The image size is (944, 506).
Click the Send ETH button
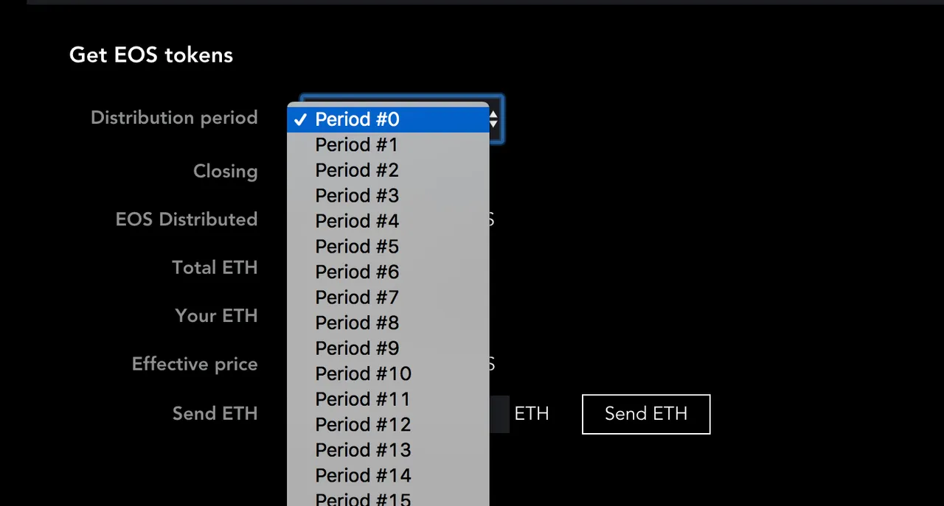coord(646,414)
